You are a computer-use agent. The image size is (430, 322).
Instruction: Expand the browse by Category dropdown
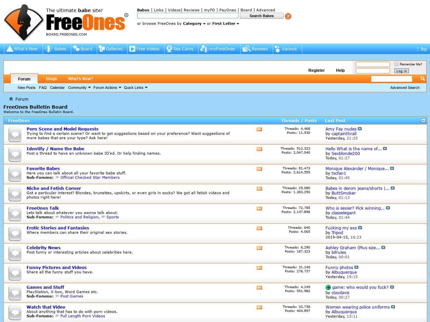pos(194,23)
